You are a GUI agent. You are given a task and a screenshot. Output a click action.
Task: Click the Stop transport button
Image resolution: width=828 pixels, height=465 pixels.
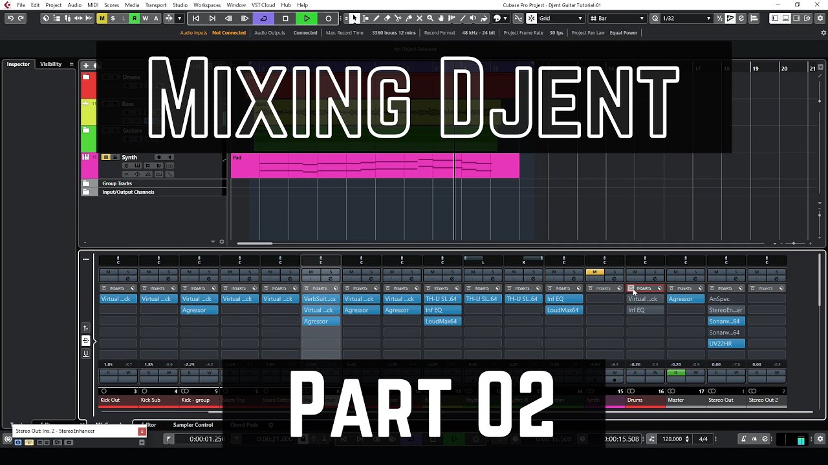click(285, 18)
